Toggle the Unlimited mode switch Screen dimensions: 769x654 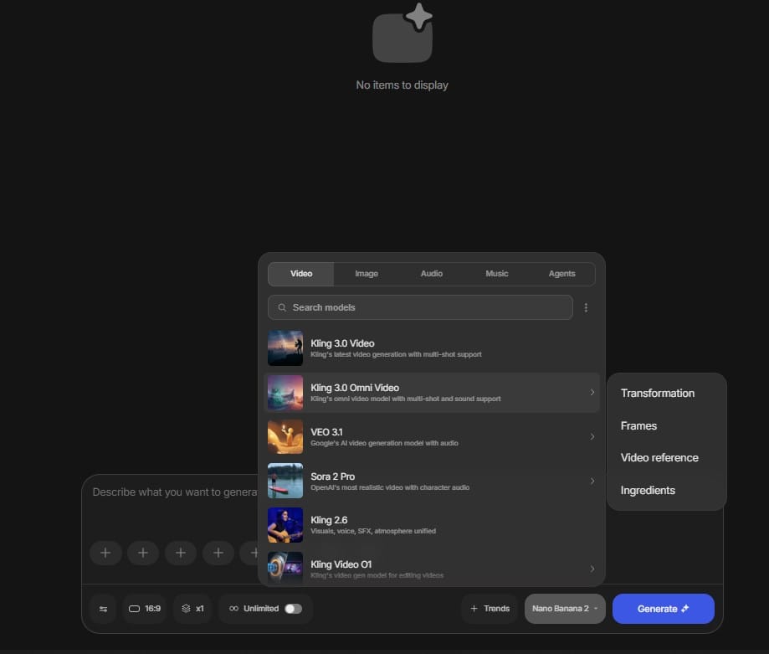293,609
